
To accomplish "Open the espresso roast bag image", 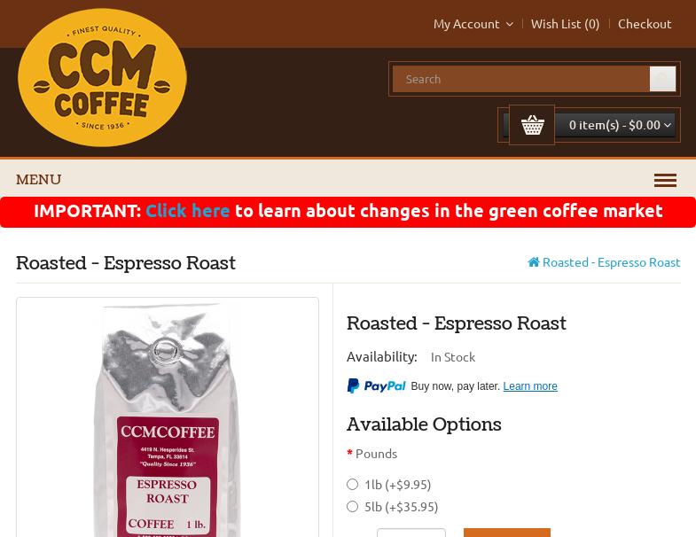I will tap(168, 419).
